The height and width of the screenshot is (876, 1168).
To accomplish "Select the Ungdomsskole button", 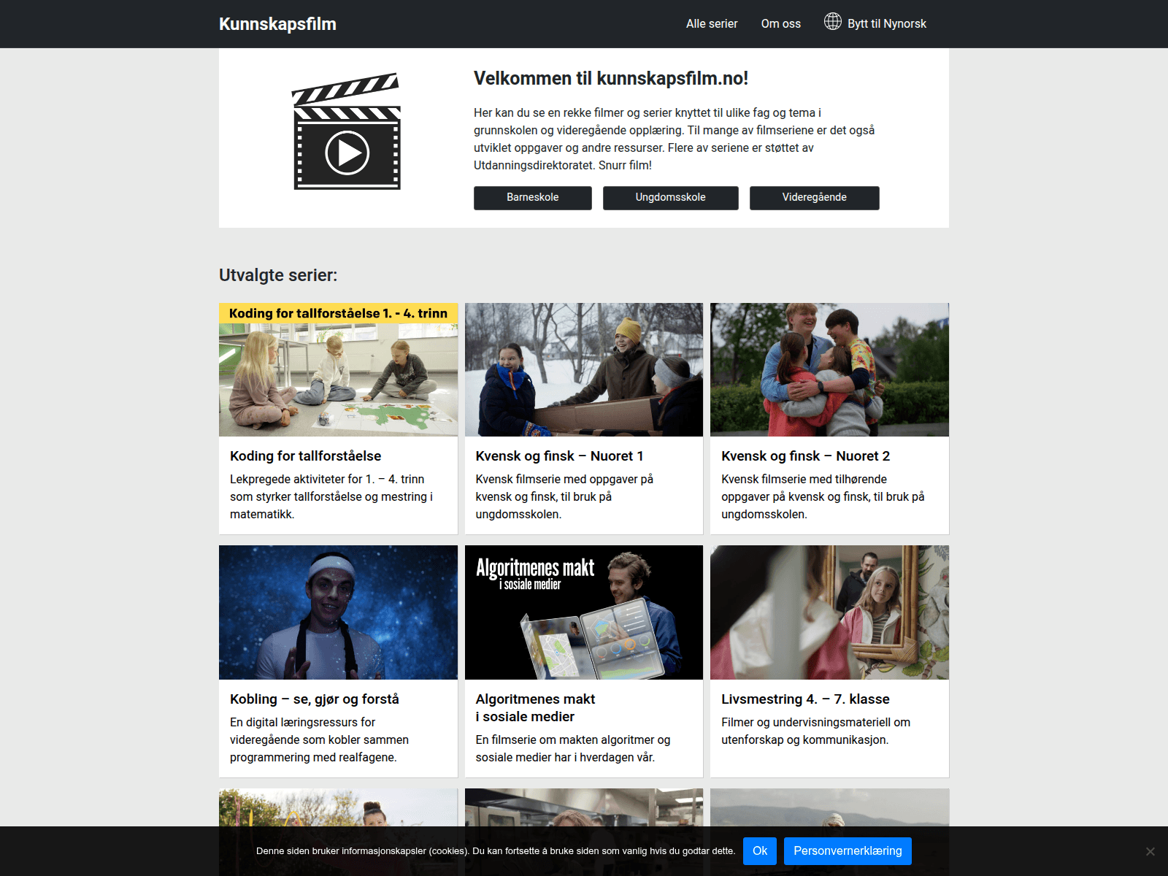I will 671,198.
